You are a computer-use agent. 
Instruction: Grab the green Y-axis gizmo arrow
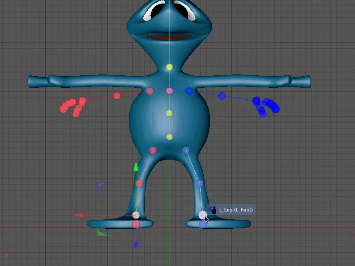coord(136,167)
